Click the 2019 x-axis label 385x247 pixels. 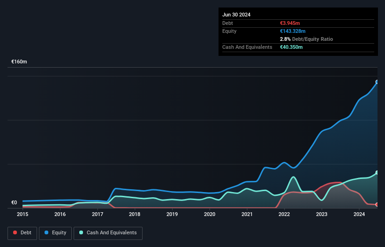tap(172, 214)
